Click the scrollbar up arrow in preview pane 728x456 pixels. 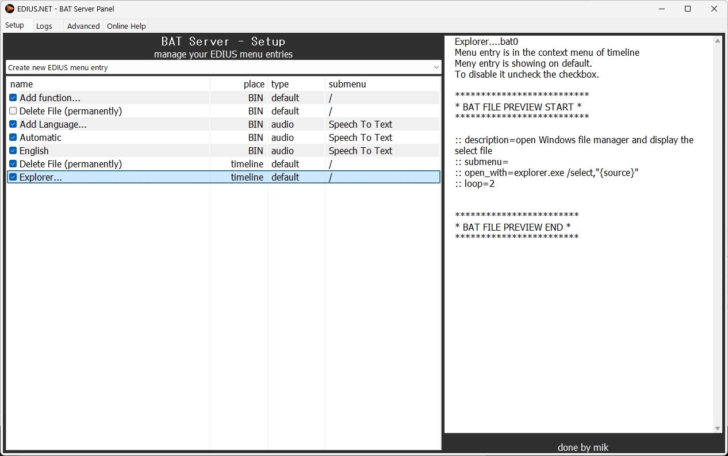718,41
